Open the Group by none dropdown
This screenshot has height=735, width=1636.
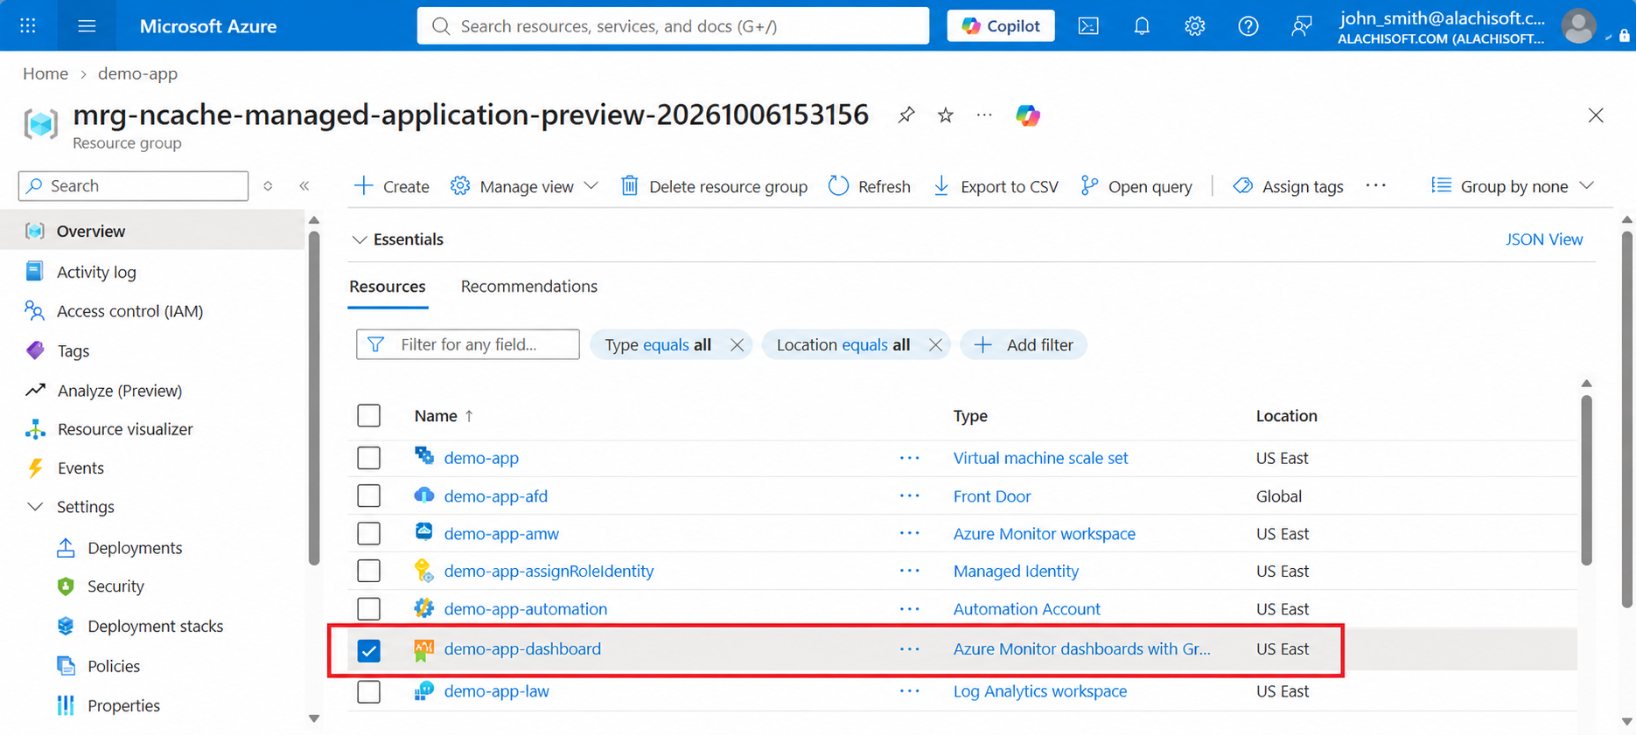1514,186
